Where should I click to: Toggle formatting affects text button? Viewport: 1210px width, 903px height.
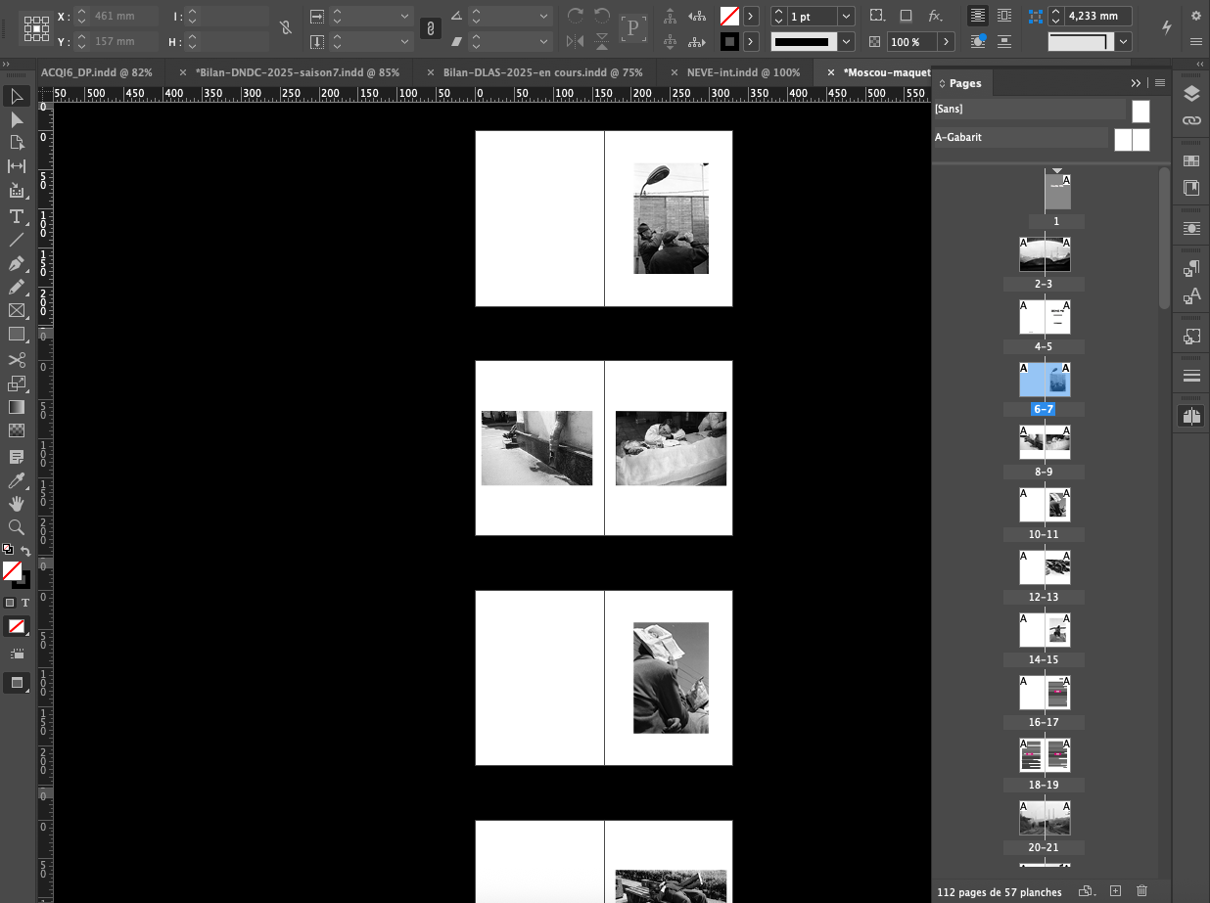[x=25, y=603]
